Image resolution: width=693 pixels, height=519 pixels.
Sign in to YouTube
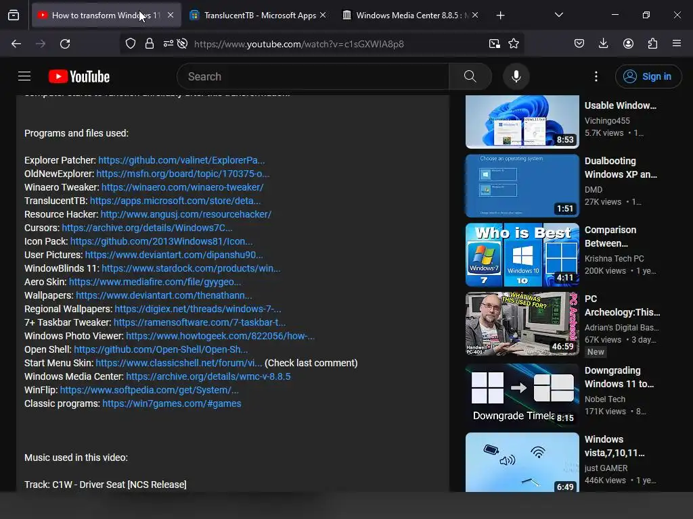pyautogui.click(x=648, y=76)
